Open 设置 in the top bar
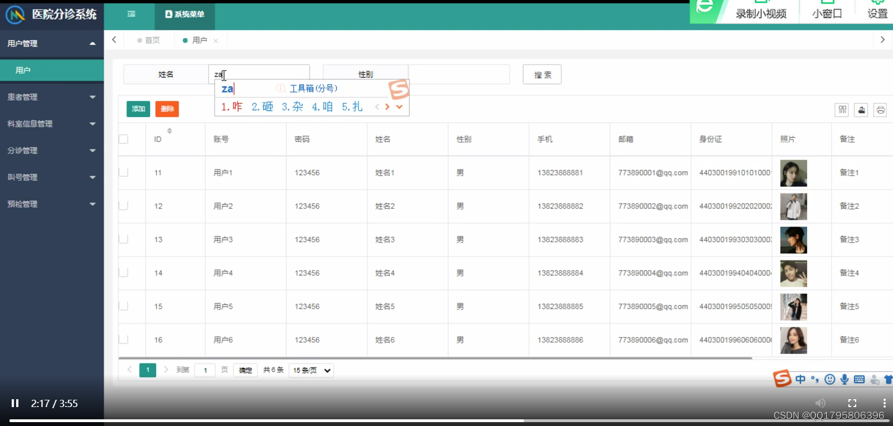This screenshot has height=426, width=893. point(877,13)
